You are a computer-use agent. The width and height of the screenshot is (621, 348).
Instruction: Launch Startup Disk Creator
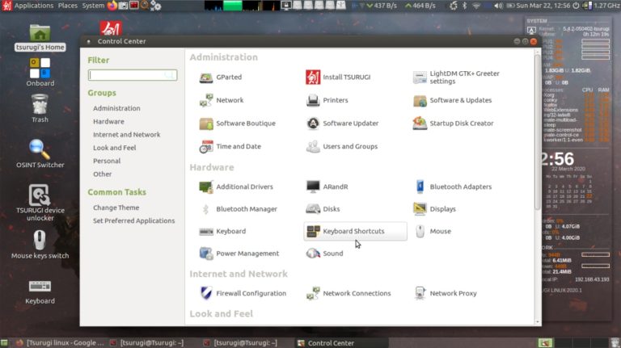click(x=453, y=124)
